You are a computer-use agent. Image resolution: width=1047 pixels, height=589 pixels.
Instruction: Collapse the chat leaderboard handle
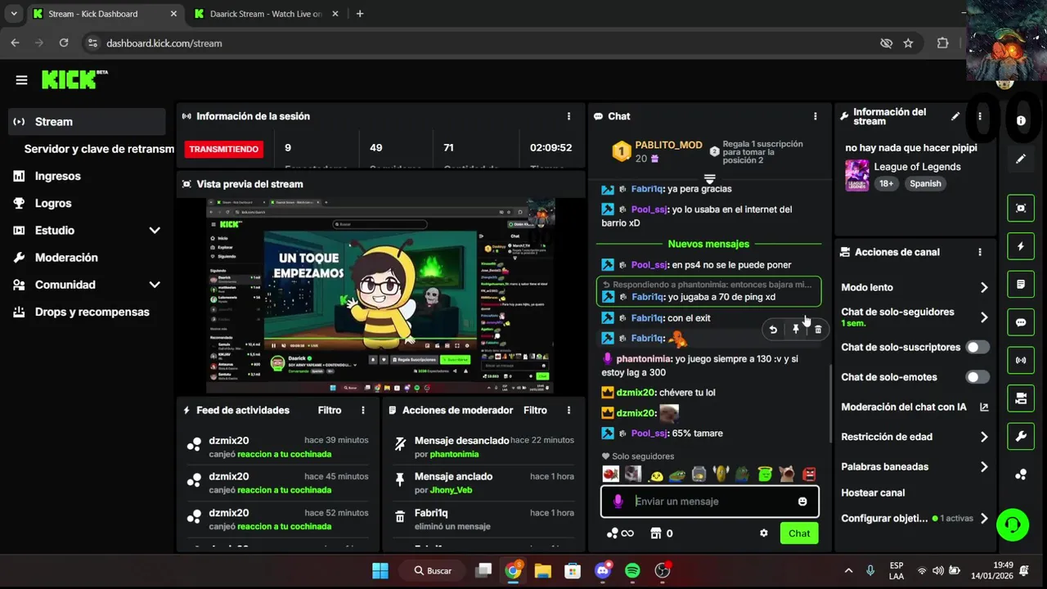coord(710,178)
